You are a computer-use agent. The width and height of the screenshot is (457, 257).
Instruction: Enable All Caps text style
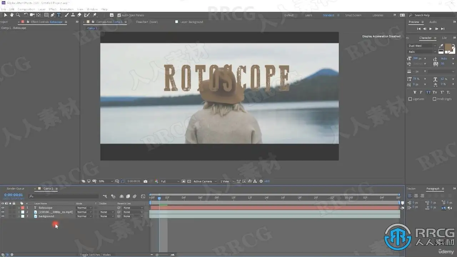coord(428,92)
